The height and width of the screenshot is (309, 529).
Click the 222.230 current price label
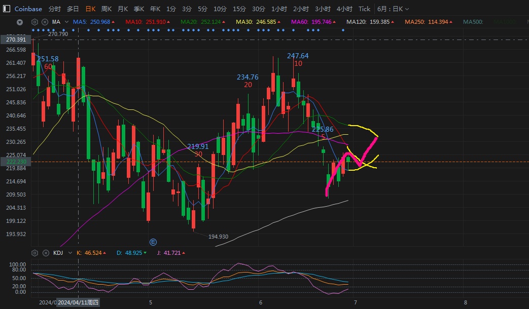(15, 161)
